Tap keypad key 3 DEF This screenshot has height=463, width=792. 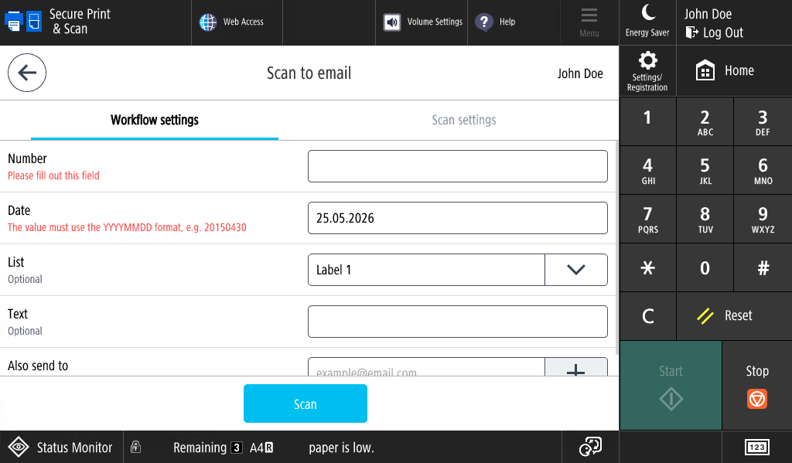[x=763, y=121]
